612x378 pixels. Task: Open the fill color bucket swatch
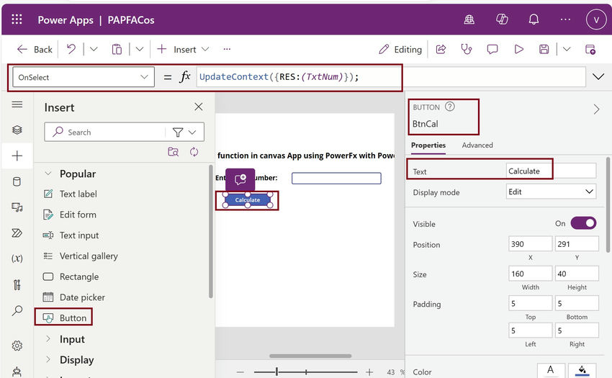tap(582, 370)
